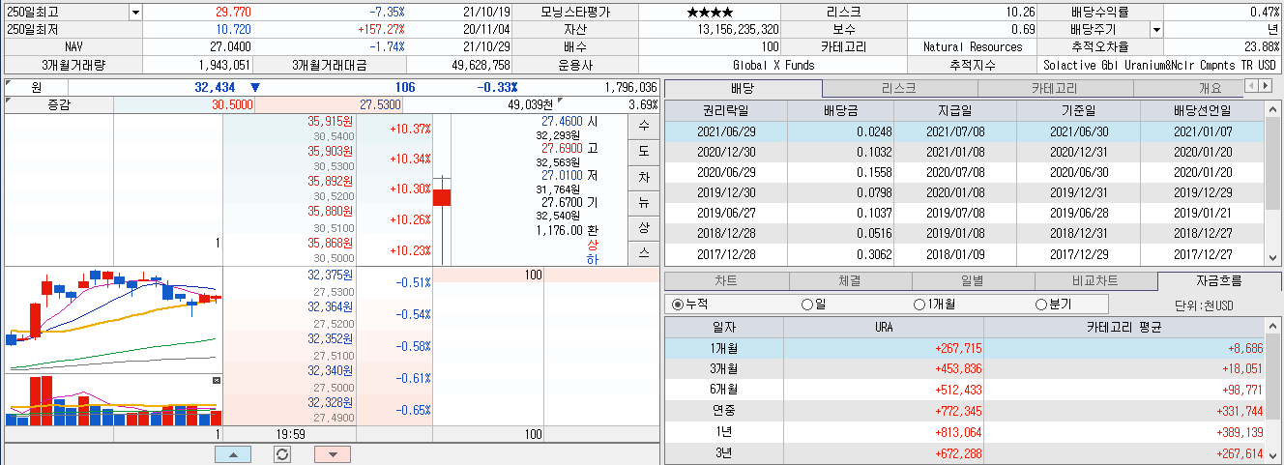Click the 차 side button
The height and width of the screenshot is (465, 1284).
pyautogui.click(x=644, y=177)
